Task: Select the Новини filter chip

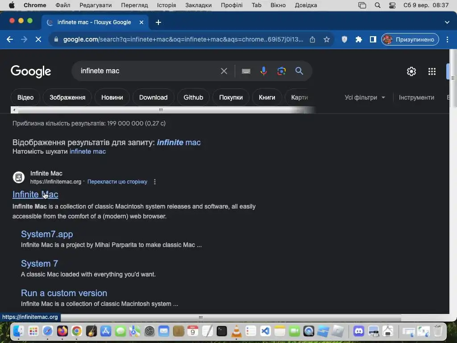Action: coord(112,97)
